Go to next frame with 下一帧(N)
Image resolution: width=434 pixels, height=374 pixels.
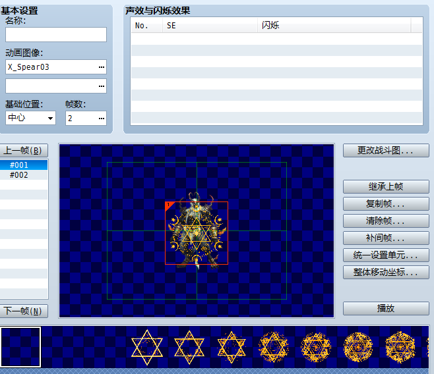click(x=23, y=311)
